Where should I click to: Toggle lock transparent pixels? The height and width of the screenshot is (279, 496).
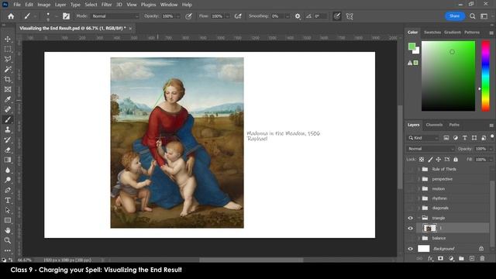click(422, 160)
